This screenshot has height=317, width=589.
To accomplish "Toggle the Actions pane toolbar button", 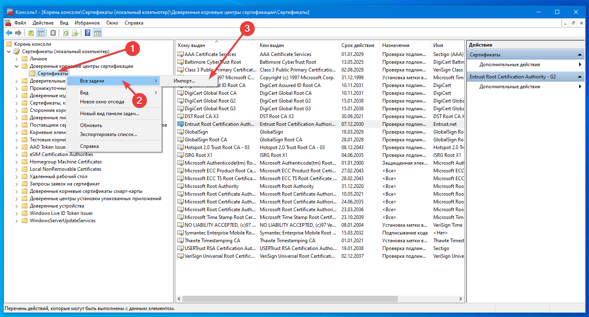I will point(98,33).
